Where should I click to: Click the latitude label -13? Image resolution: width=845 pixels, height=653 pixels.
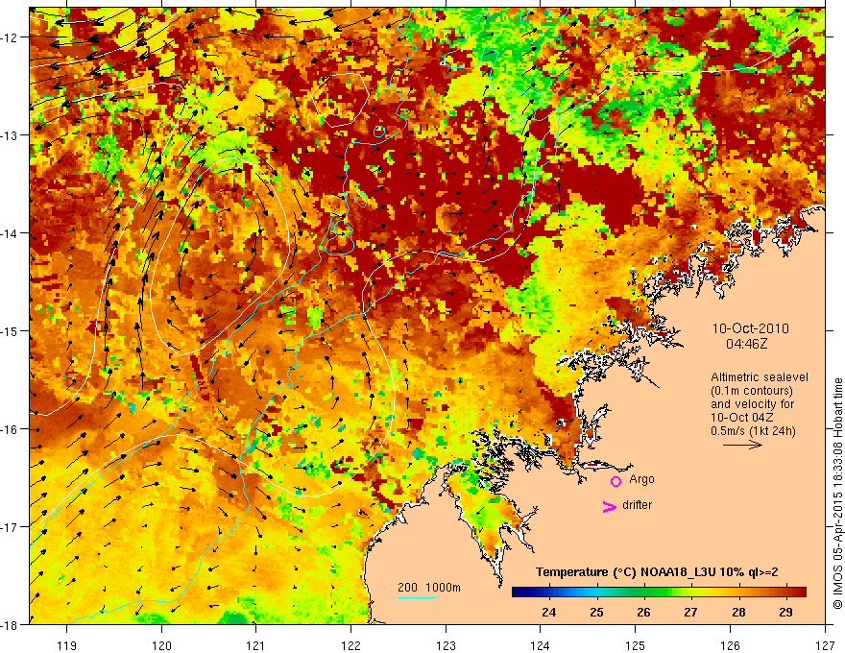pos(11,135)
